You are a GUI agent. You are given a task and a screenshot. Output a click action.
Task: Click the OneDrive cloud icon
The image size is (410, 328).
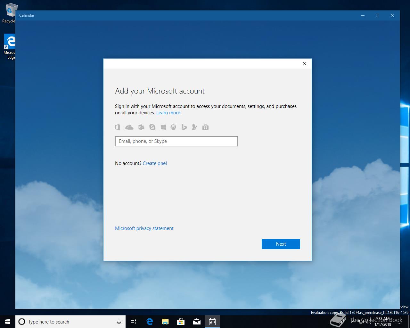coord(129,127)
